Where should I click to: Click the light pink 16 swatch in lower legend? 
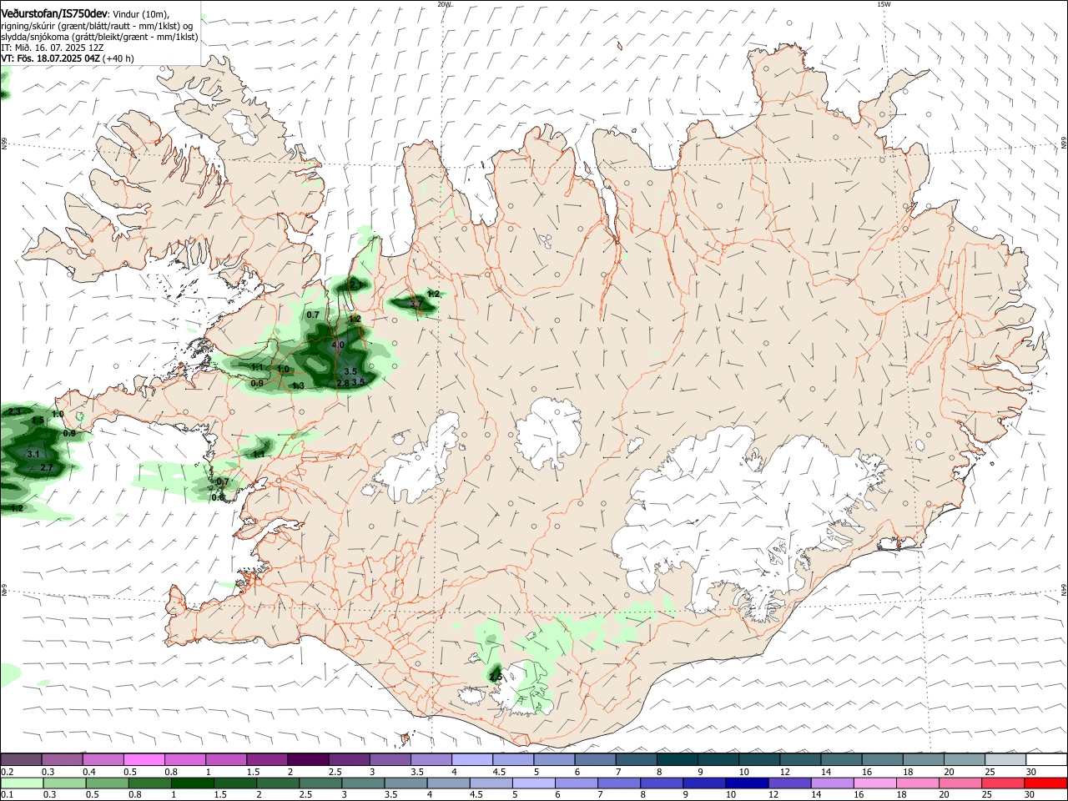874,783
